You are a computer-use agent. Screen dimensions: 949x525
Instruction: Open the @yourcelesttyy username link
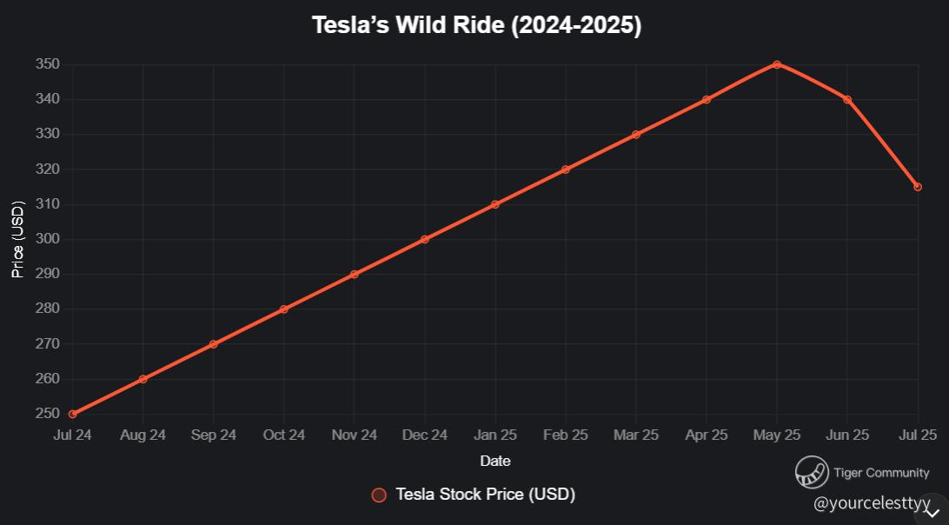[x=872, y=503]
